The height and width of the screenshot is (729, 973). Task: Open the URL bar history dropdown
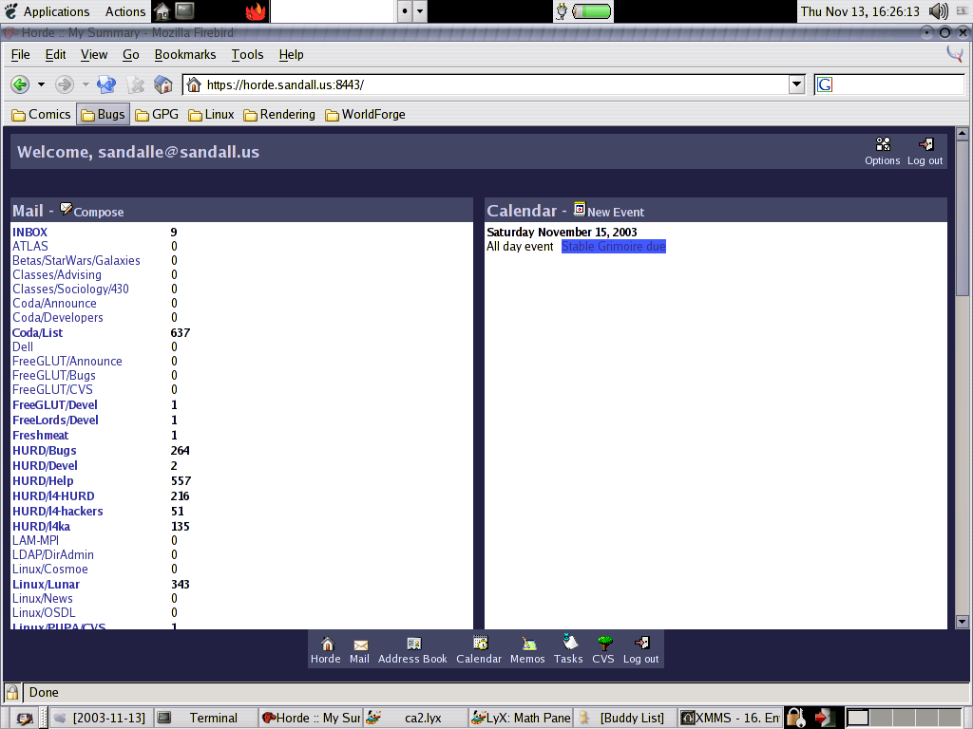click(x=796, y=84)
